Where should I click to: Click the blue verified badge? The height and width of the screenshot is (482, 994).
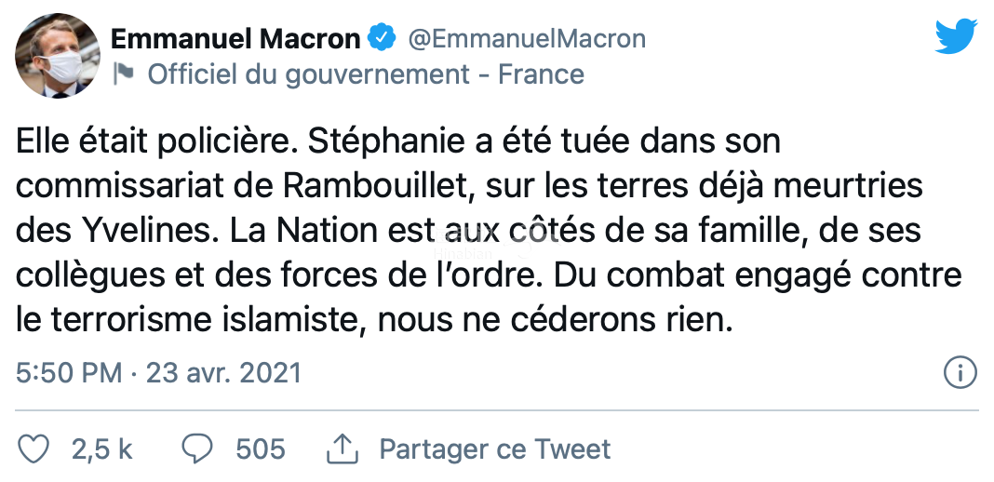[381, 39]
